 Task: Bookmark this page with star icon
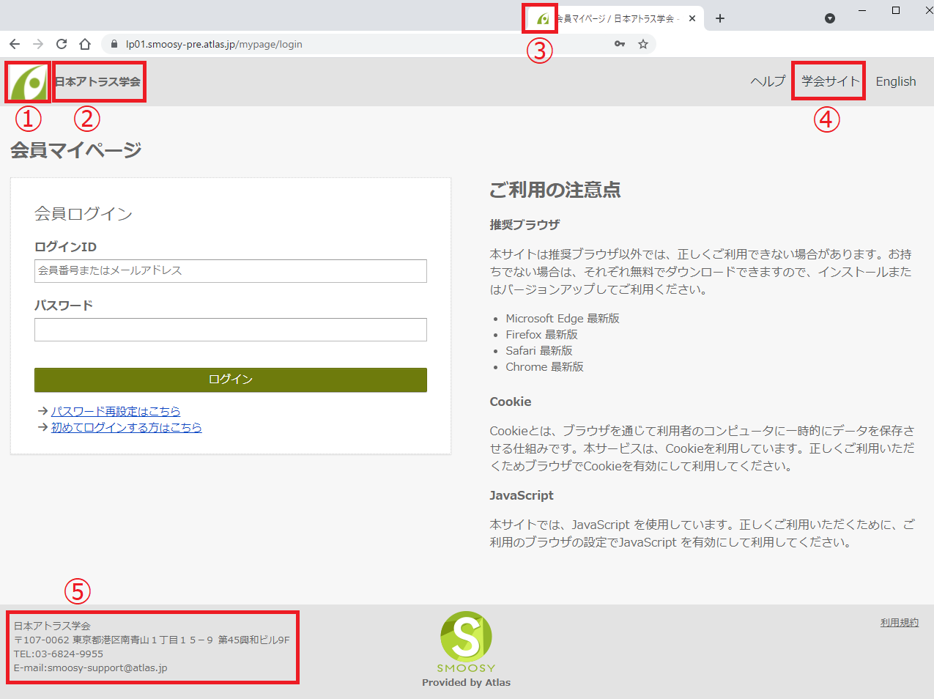click(643, 44)
